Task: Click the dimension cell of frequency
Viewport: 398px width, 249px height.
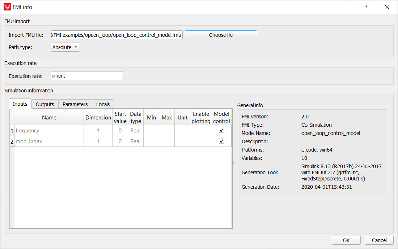Action: coord(98,131)
